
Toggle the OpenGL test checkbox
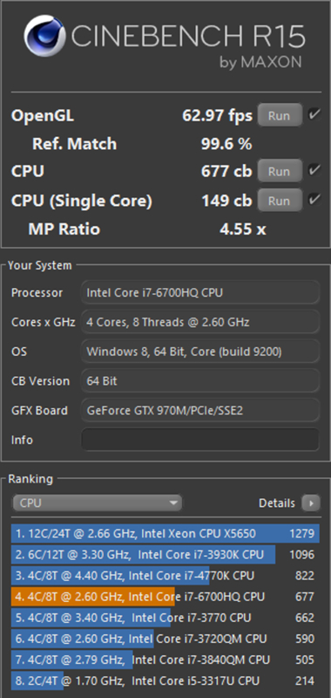pos(314,115)
